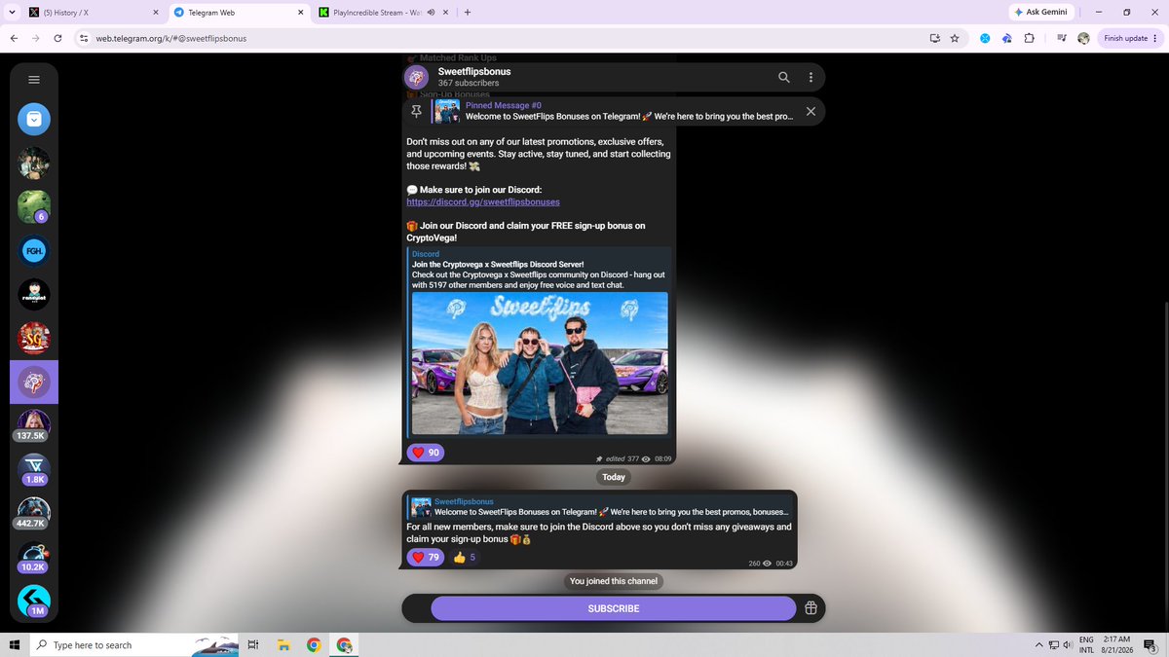
Task: Open the Windows Start menu
Action: [x=14, y=644]
